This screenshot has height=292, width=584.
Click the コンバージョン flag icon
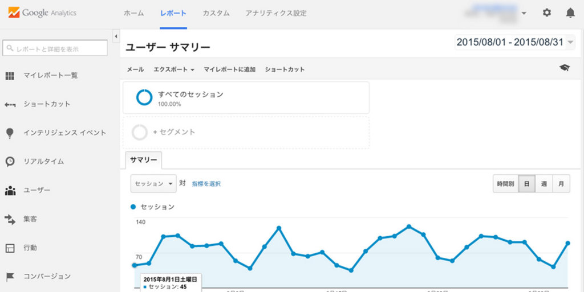tap(10, 277)
